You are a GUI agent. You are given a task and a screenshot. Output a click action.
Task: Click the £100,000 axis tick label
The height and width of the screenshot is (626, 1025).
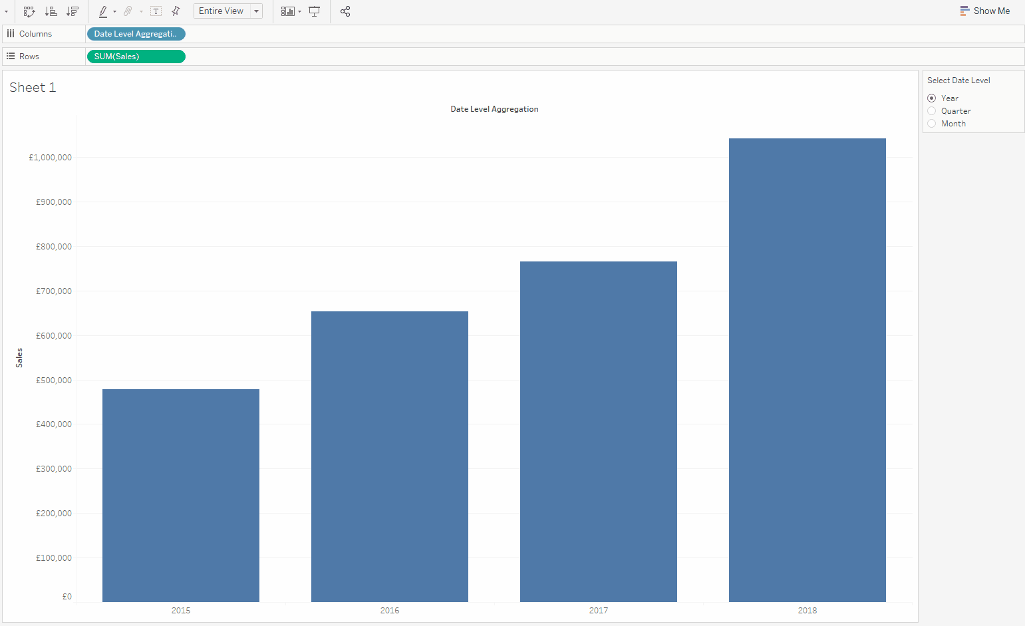(x=54, y=558)
